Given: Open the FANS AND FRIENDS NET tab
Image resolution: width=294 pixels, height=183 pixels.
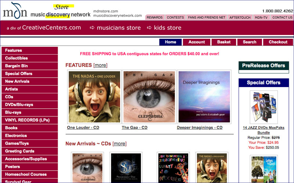Looking at the screenshot, I should [x=207, y=17].
